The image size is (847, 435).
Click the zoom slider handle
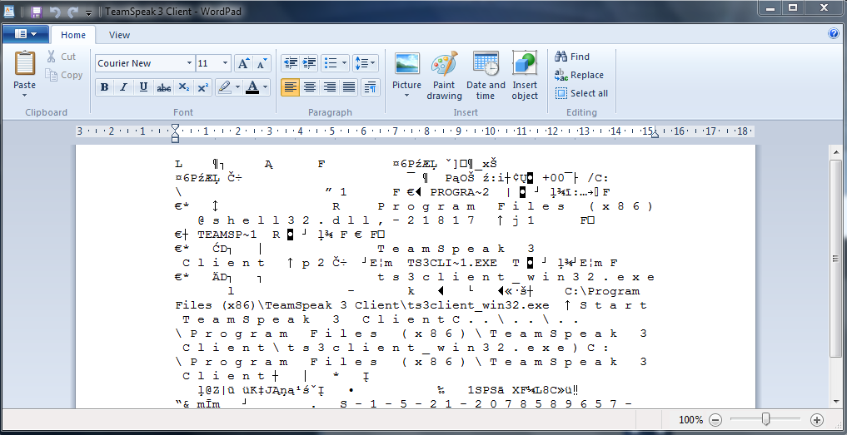[x=765, y=419]
